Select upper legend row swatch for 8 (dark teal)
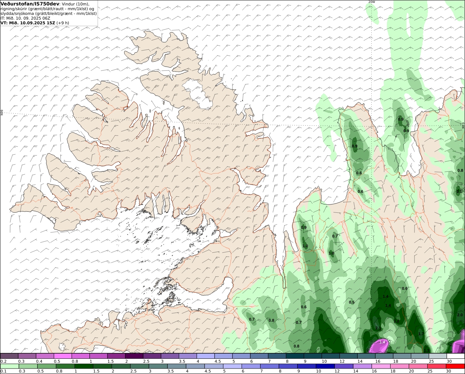Viewport: 465px width, 374px height. pos(295,356)
